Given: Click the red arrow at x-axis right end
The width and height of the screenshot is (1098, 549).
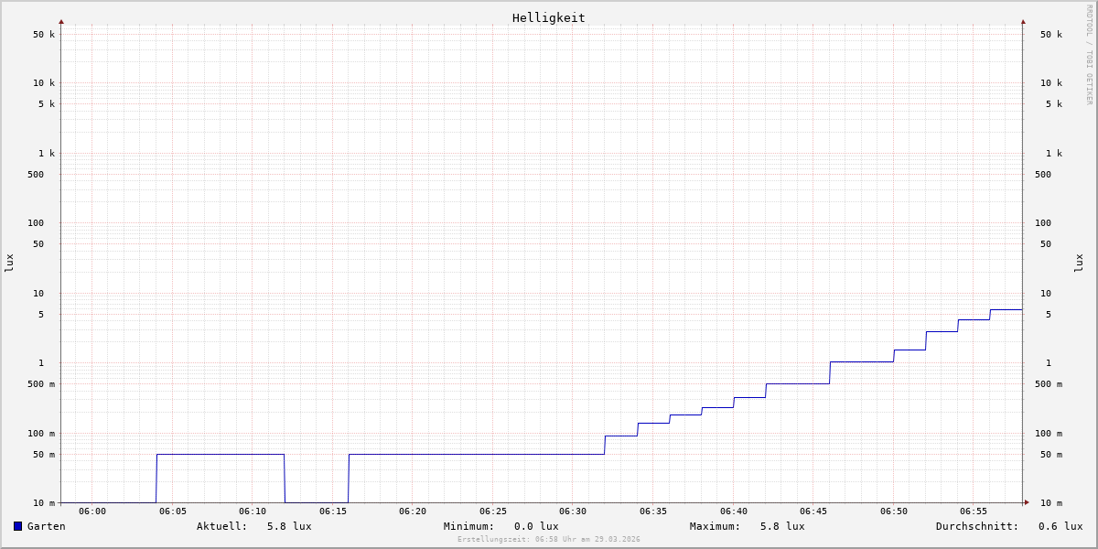Looking at the screenshot, I should tap(1027, 502).
